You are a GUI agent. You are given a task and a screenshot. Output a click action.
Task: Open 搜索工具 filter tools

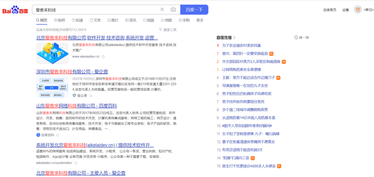point(168,30)
